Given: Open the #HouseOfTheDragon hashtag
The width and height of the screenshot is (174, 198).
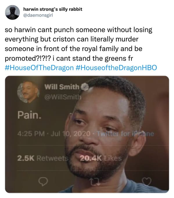Looking at the screenshot, I should [39, 68].
